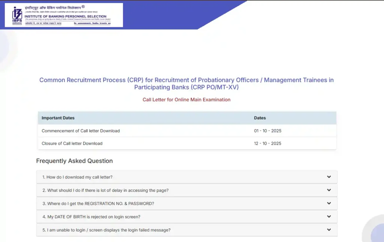The height and width of the screenshot is (242, 384).
Task: Click the 01 - 10 - 2025 commencement date
Action: click(267, 131)
